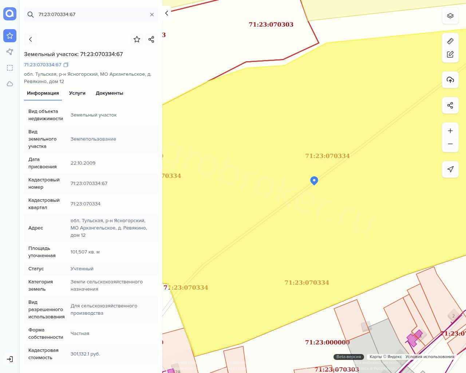The image size is (466, 373).
Task: Share the map using right toolbar icon
Action: tap(450, 105)
